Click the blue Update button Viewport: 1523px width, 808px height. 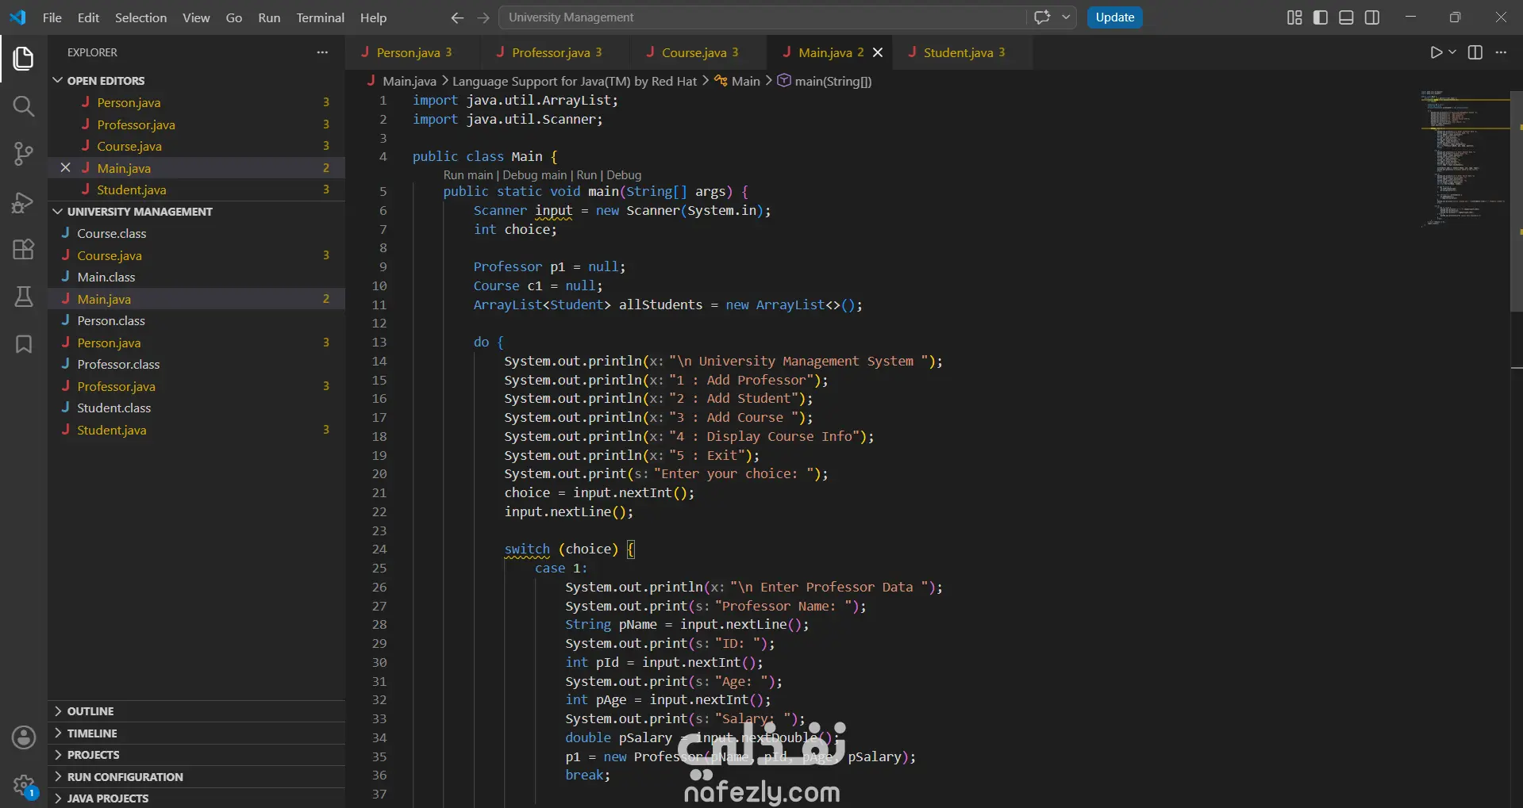pos(1114,17)
